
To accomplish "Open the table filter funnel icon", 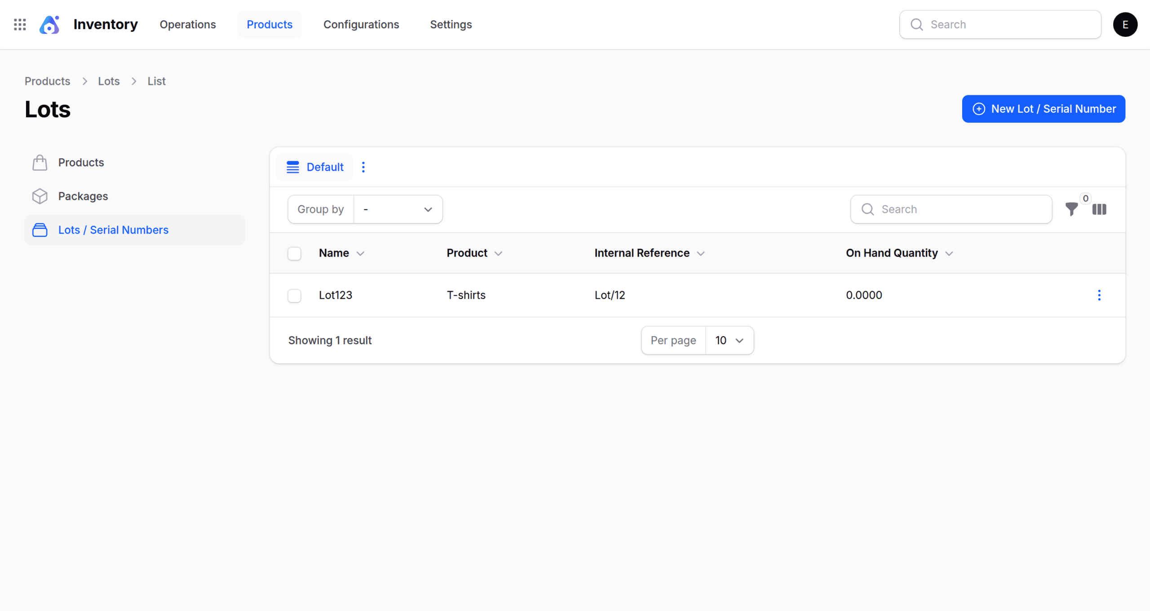I will [x=1071, y=209].
